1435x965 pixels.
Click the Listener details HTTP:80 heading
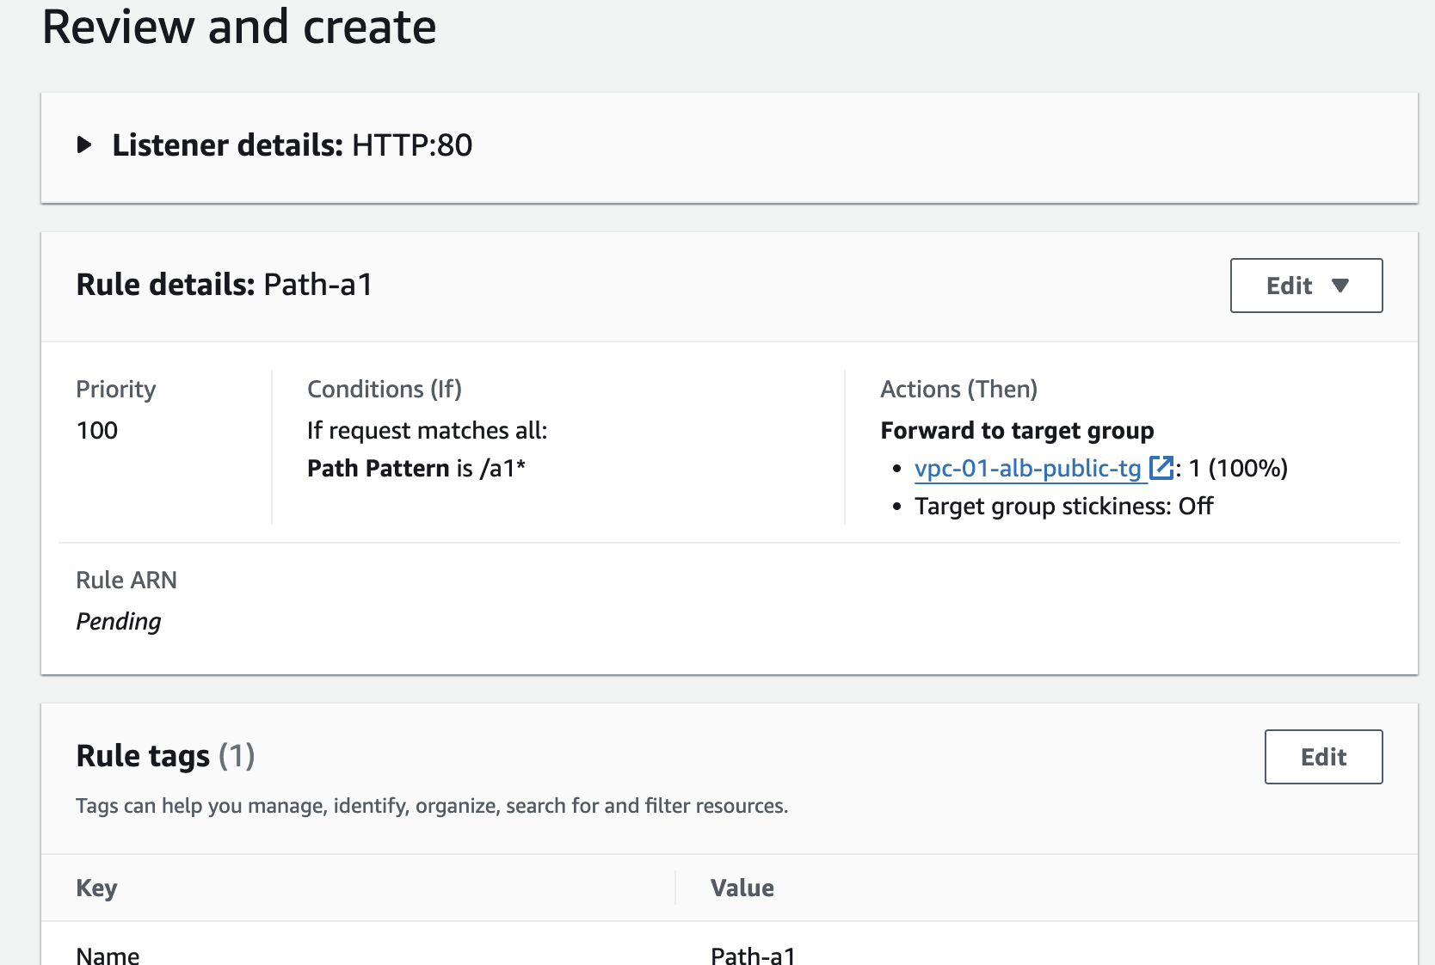[293, 144]
